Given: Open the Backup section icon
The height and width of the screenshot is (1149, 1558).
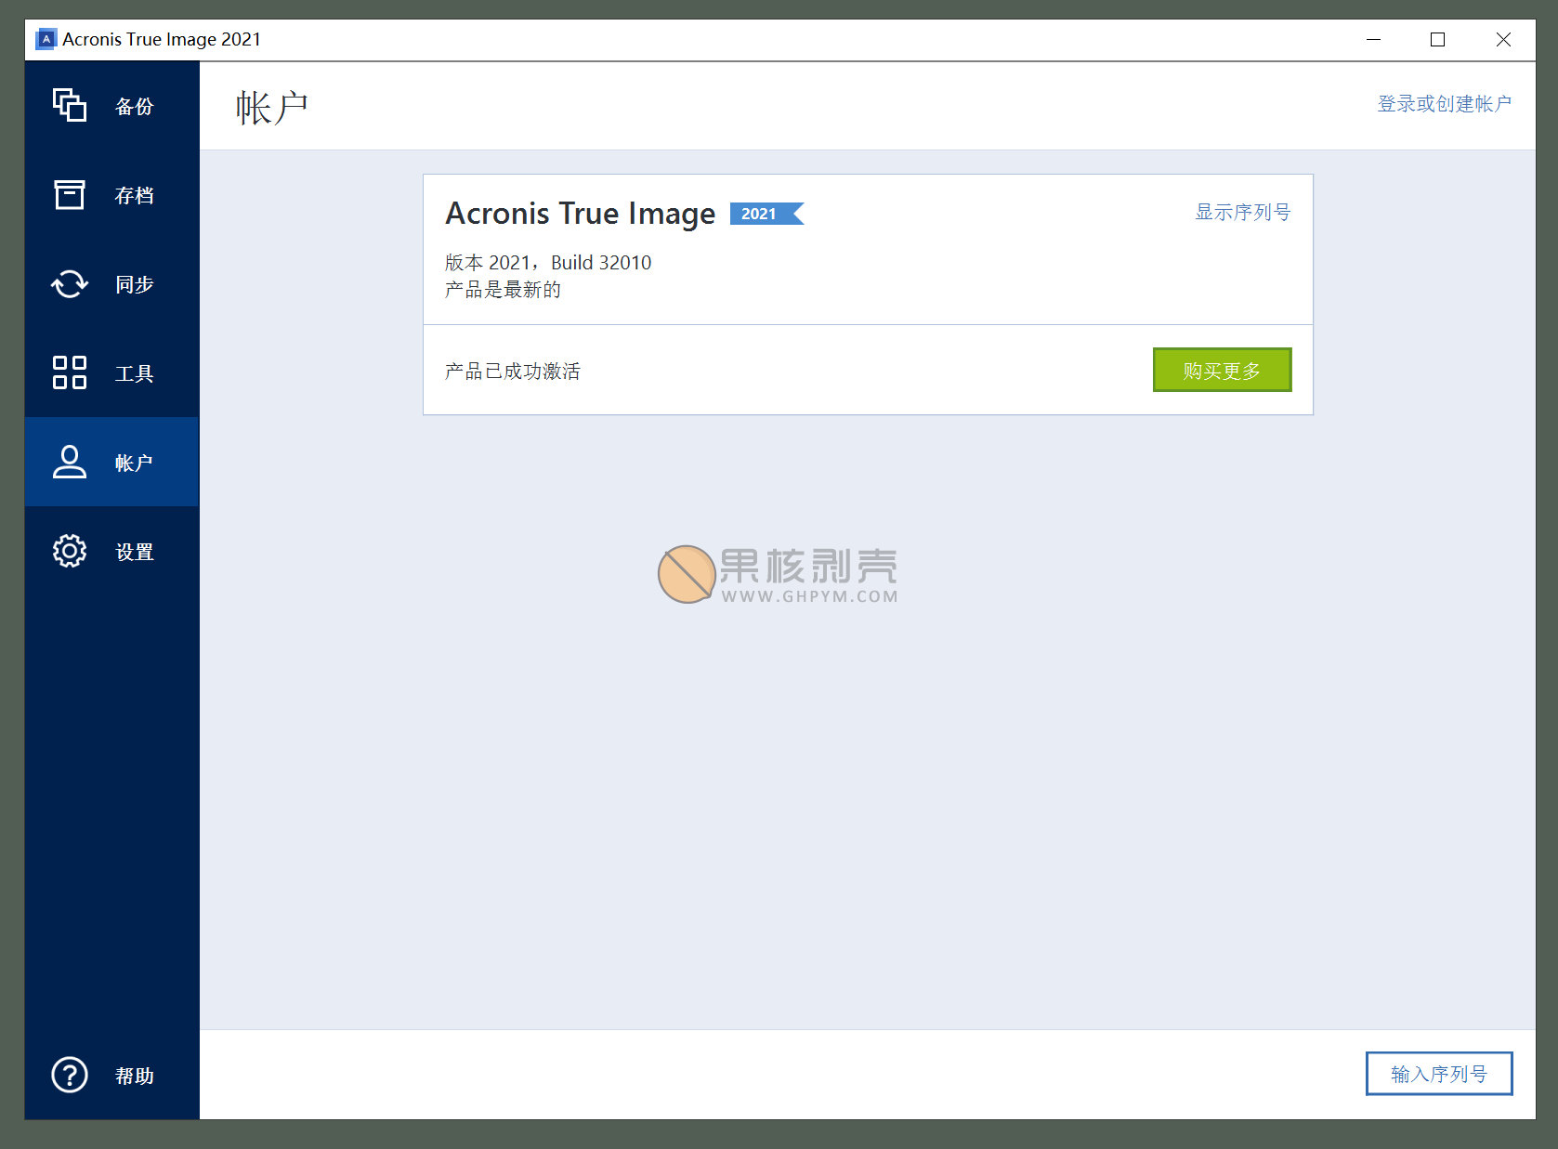Looking at the screenshot, I should pos(70,105).
